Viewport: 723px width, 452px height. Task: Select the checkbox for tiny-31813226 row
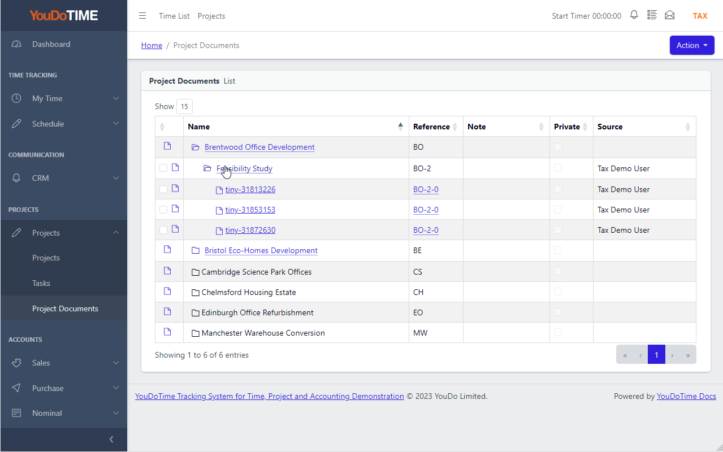pos(163,189)
